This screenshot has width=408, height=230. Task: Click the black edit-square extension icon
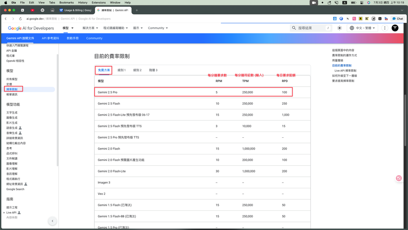[x=380, y=19]
